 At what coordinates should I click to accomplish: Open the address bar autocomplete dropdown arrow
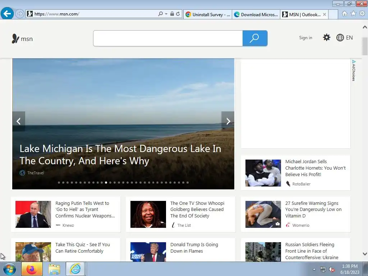(x=166, y=14)
